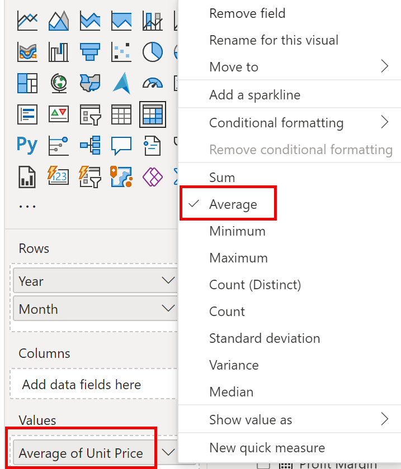
Task: Pick the Funnel chart visual
Action: coord(90,51)
